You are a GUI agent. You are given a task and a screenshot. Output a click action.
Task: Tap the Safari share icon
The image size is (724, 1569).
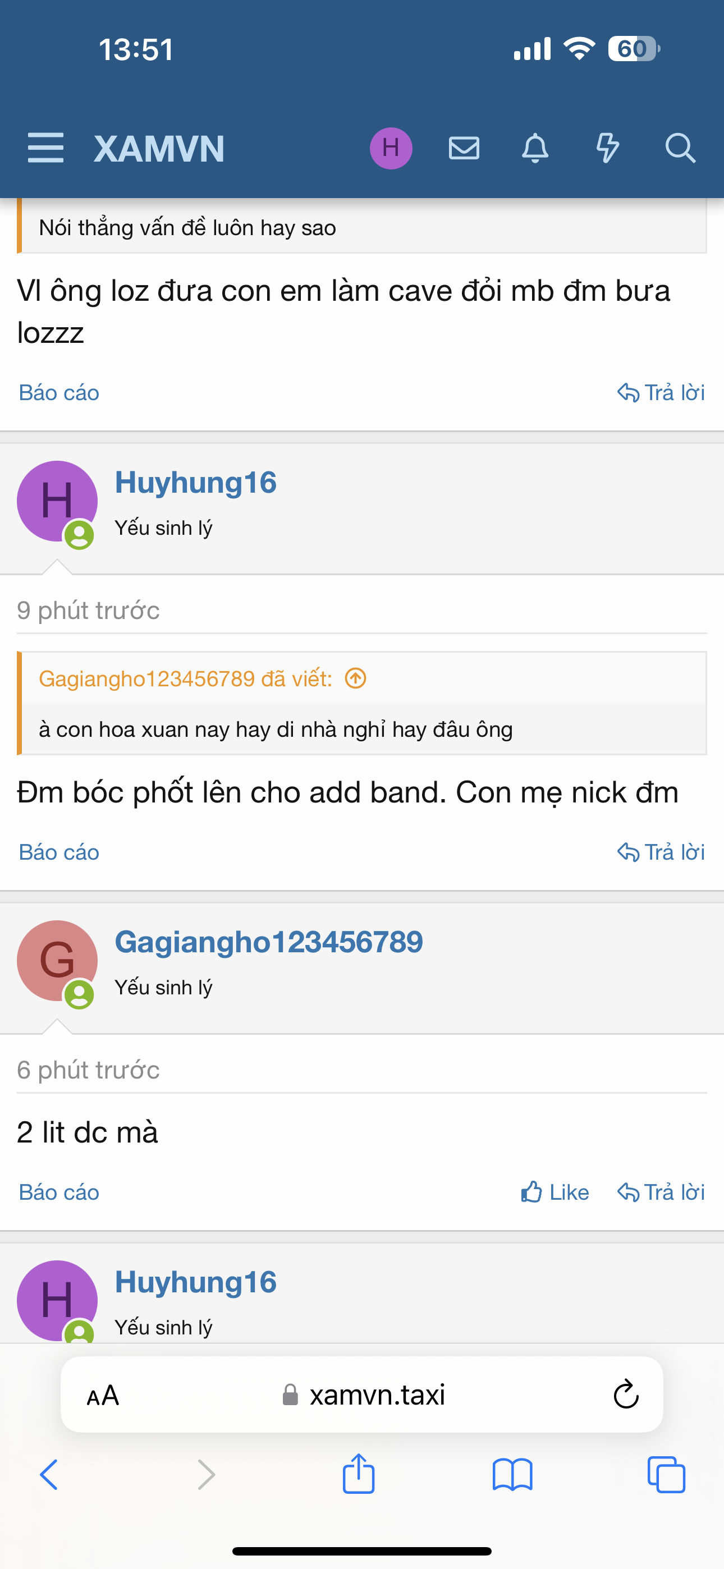(358, 1475)
